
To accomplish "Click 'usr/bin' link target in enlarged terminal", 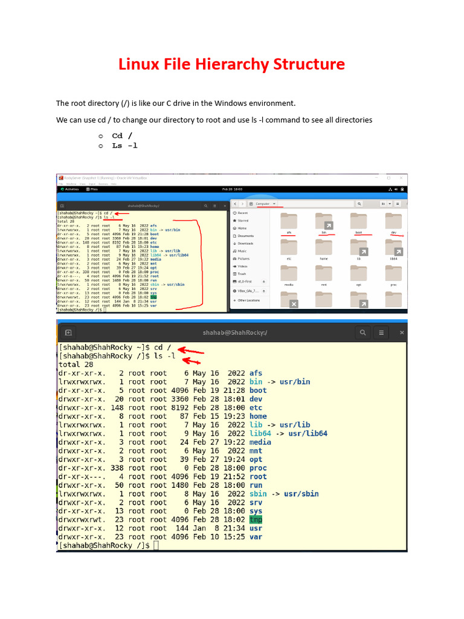I will (295, 382).
